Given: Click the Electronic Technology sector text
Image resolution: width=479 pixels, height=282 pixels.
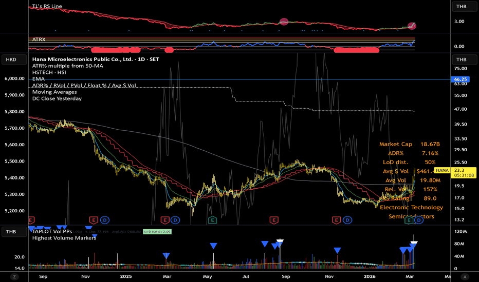Looking at the screenshot, I should (x=412, y=207).
